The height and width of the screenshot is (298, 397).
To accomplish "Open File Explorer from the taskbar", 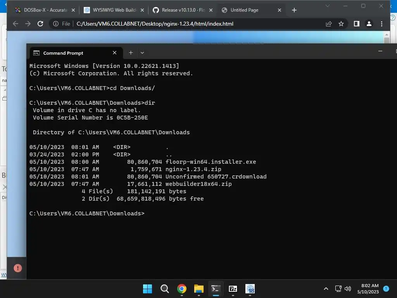I will [x=199, y=289].
